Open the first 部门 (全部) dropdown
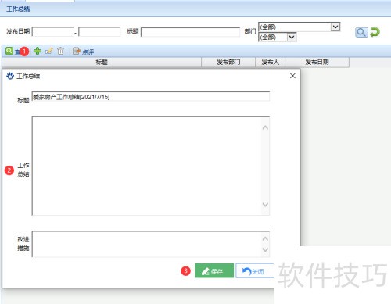The width and height of the screenshot is (391, 304). click(x=299, y=27)
